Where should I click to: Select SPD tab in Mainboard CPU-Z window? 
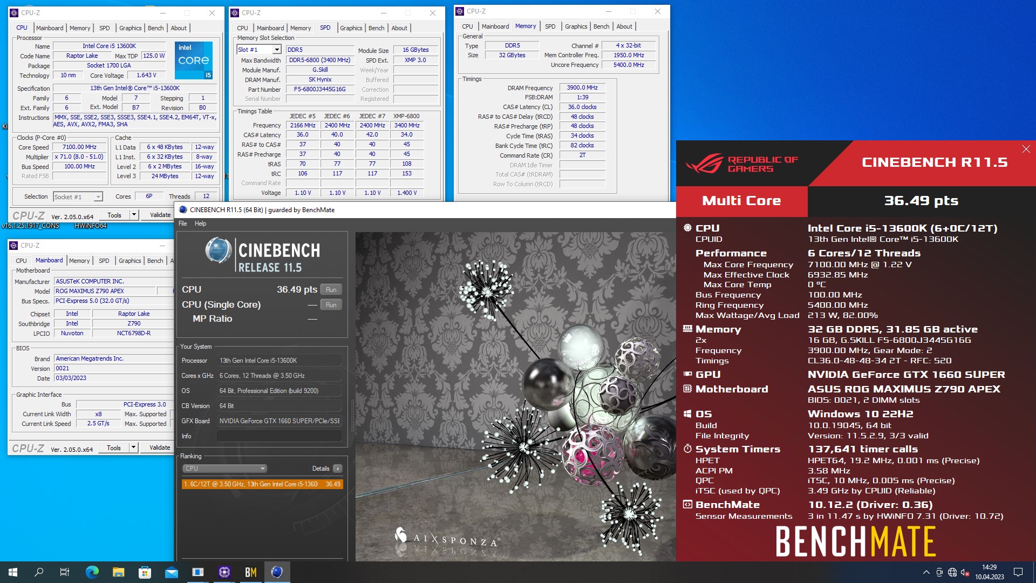[104, 261]
